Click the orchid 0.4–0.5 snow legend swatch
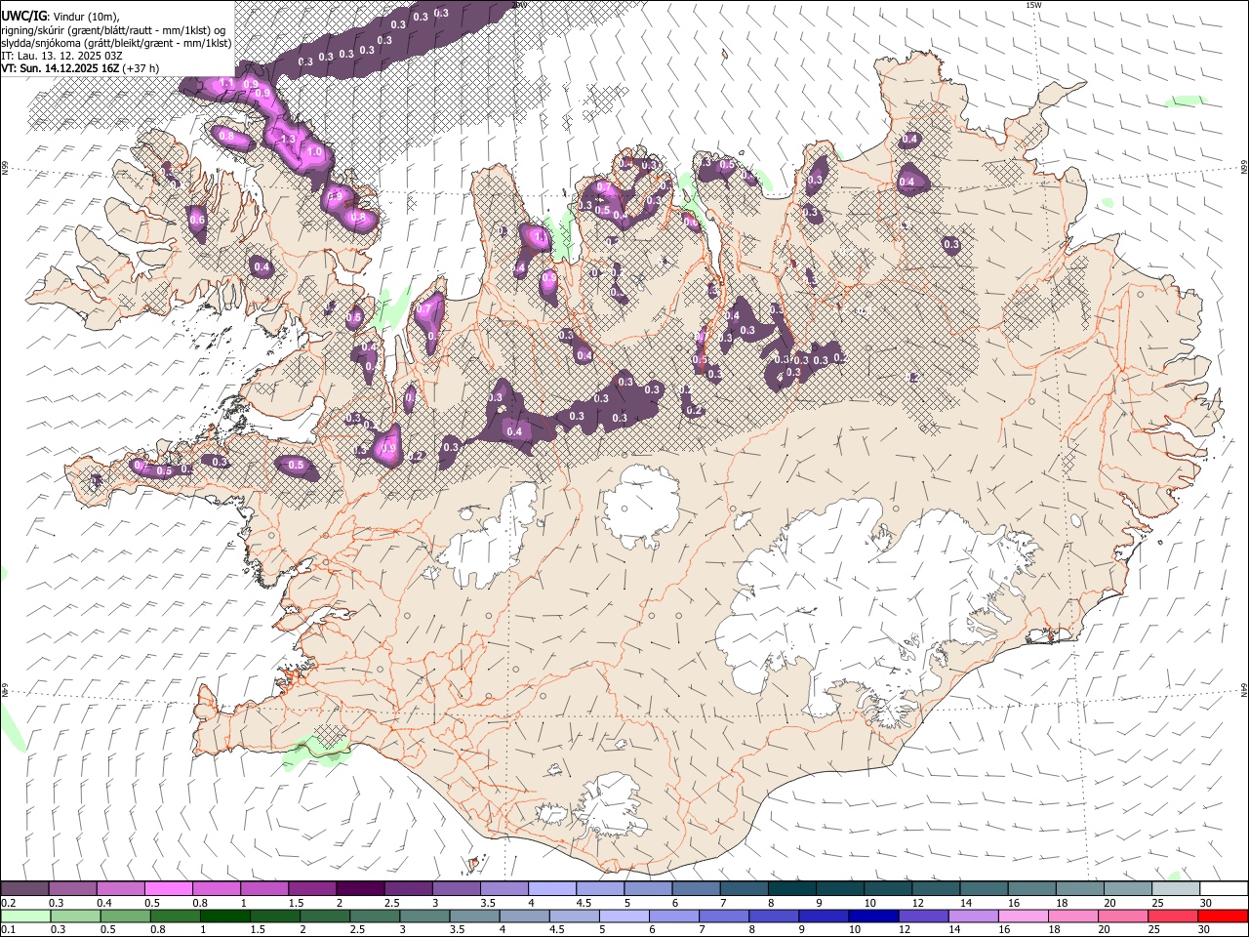 point(120,889)
